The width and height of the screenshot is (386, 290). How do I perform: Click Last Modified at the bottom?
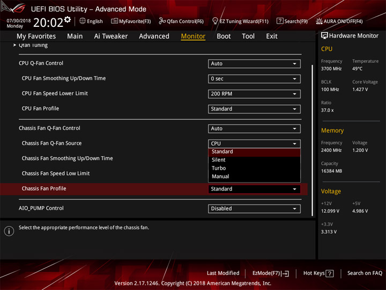click(223, 273)
